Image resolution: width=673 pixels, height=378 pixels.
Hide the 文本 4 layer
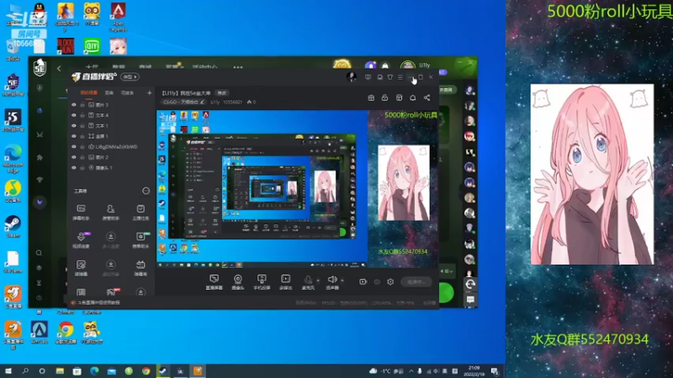point(74,115)
